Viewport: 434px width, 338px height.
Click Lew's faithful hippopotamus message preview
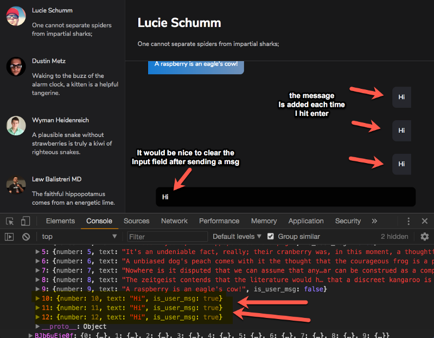pos(73,198)
